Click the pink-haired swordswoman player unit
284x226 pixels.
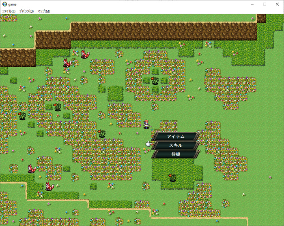pos(147,124)
